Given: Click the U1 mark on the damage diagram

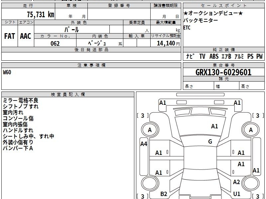Looking at the screenshot, I should point(237,194).
